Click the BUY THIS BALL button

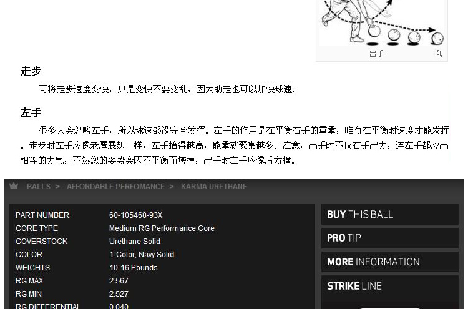(x=390, y=214)
